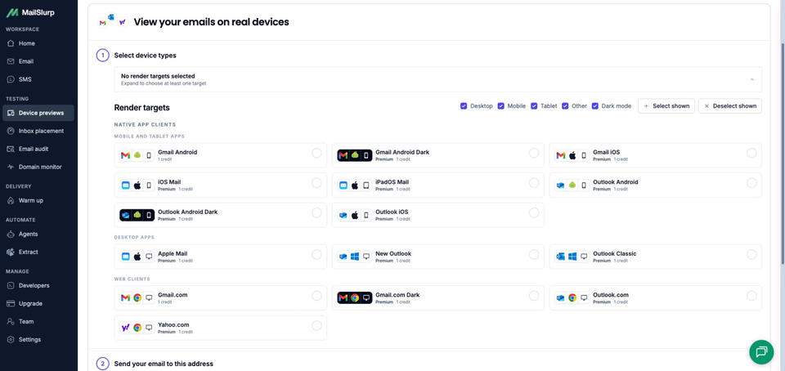Open the chat support bubble
This screenshot has width=785, height=371.
[761, 352]
